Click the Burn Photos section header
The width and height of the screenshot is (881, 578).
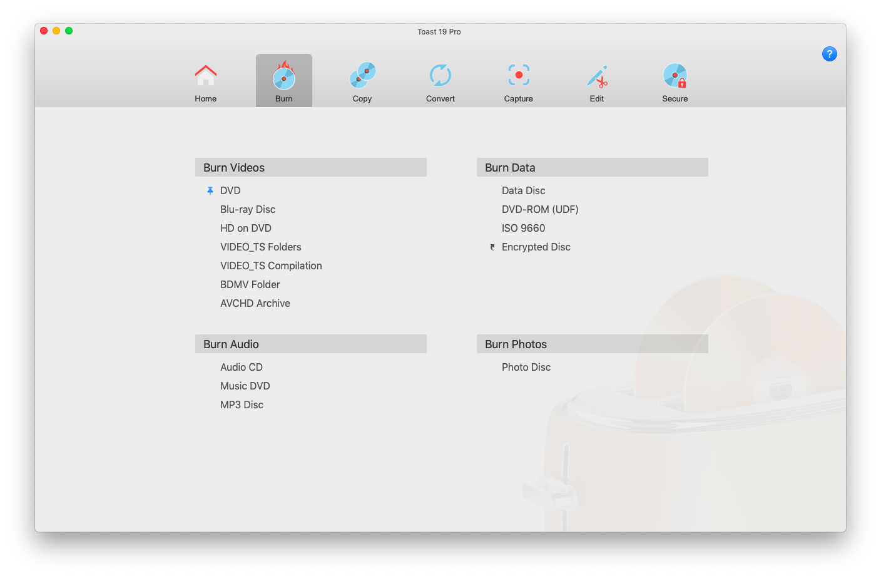coord(593,344)
